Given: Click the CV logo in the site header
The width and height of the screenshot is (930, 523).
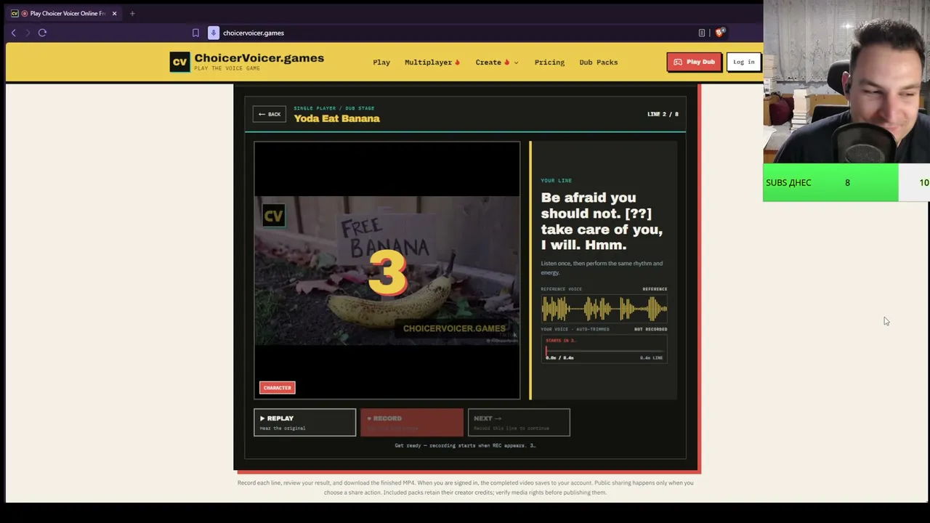Looking at the screenshot, I should pos(179,62).
